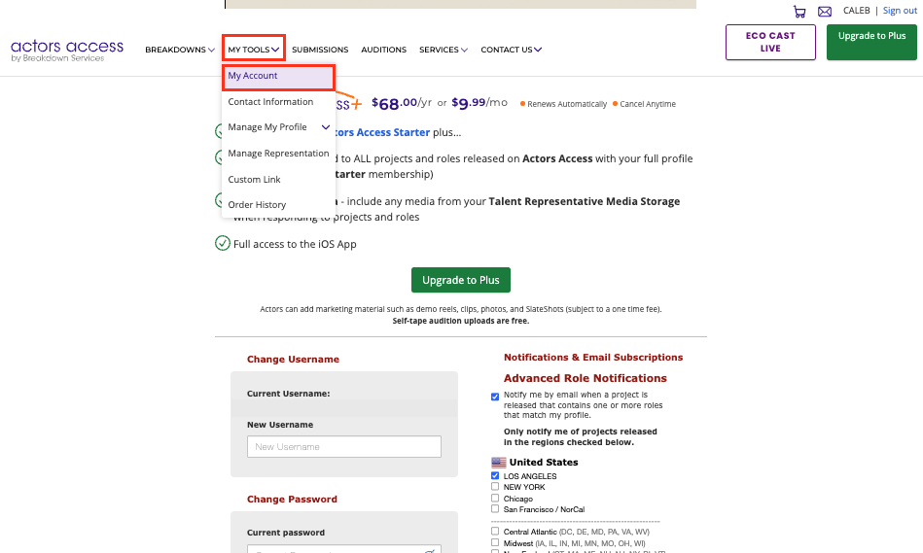
Task: Click the Sign out link
Action: click(x=900, y=11)
